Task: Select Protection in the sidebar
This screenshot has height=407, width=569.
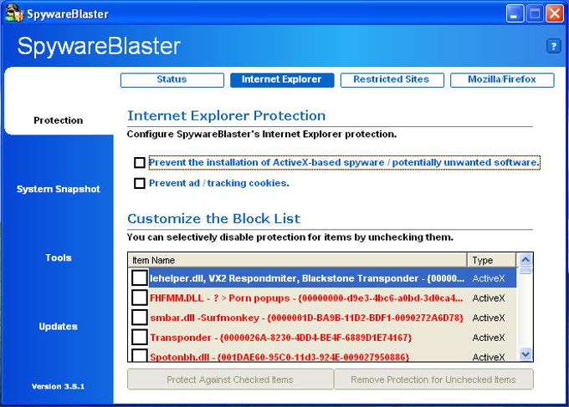Action: point(58,120)
